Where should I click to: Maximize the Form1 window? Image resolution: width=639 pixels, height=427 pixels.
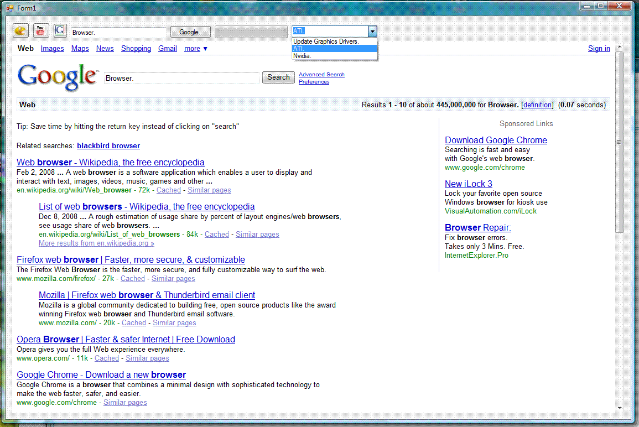pyautogui.click(x=601, y=6)
